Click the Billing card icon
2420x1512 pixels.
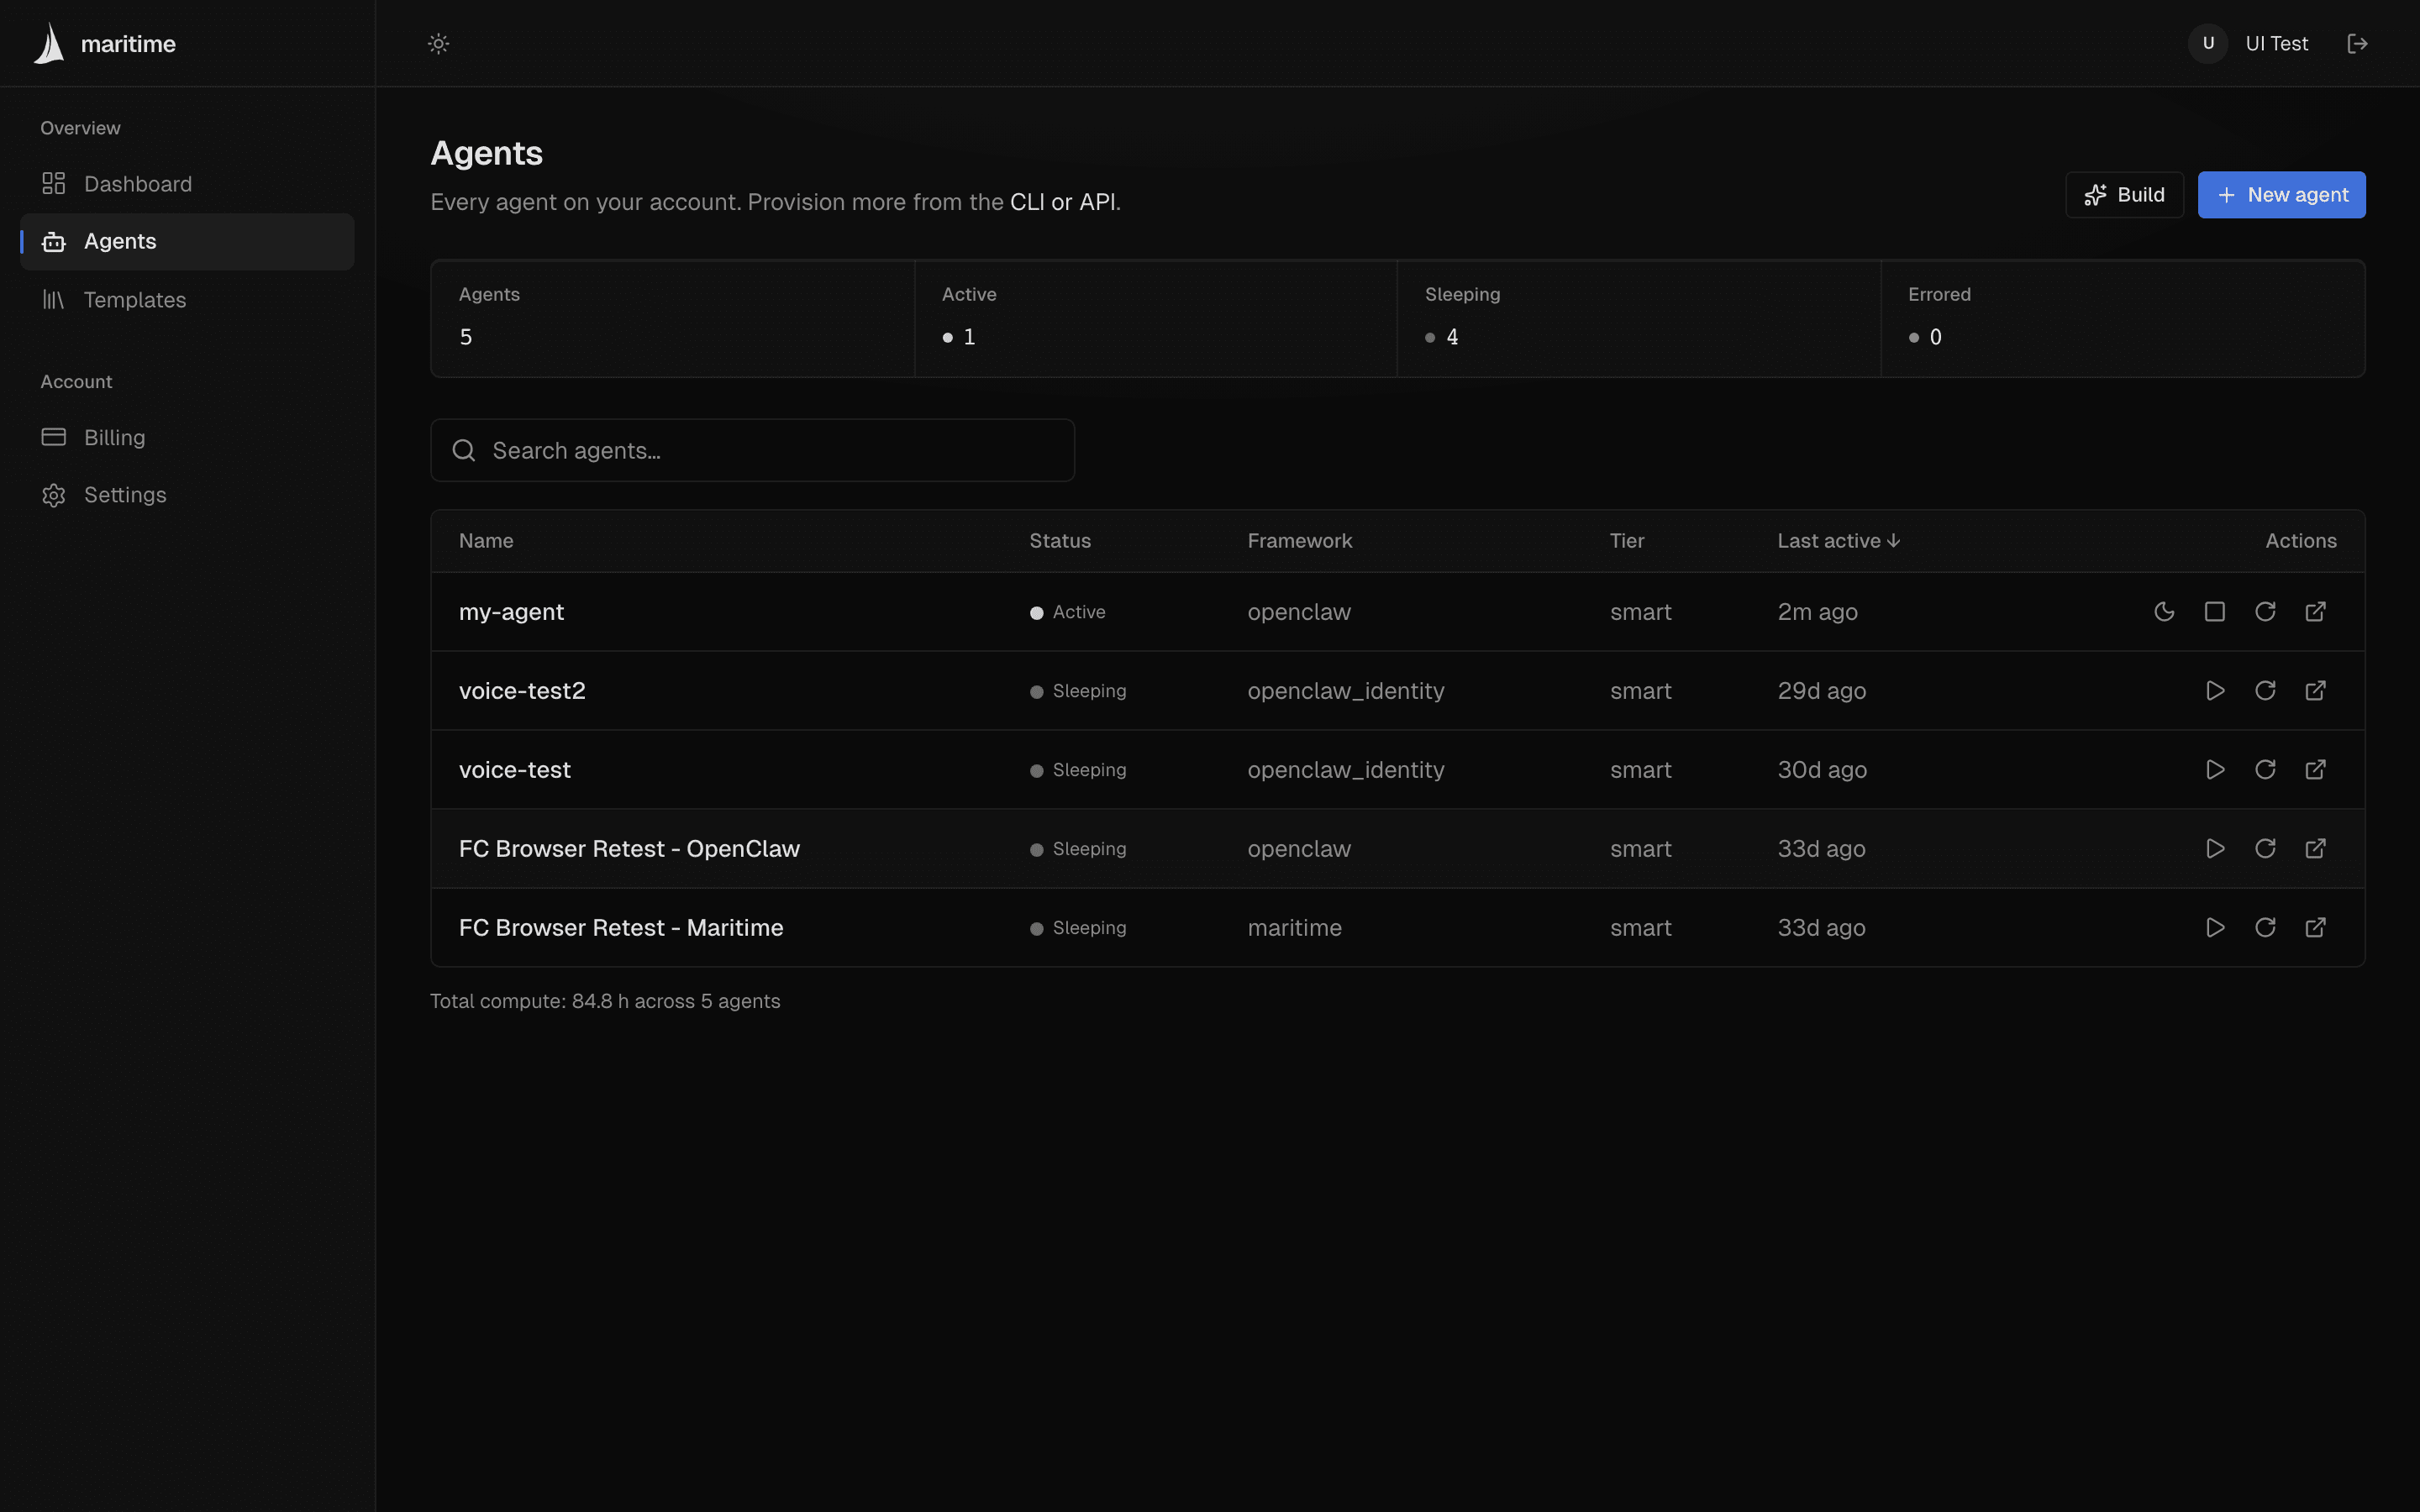pos(54,437)
